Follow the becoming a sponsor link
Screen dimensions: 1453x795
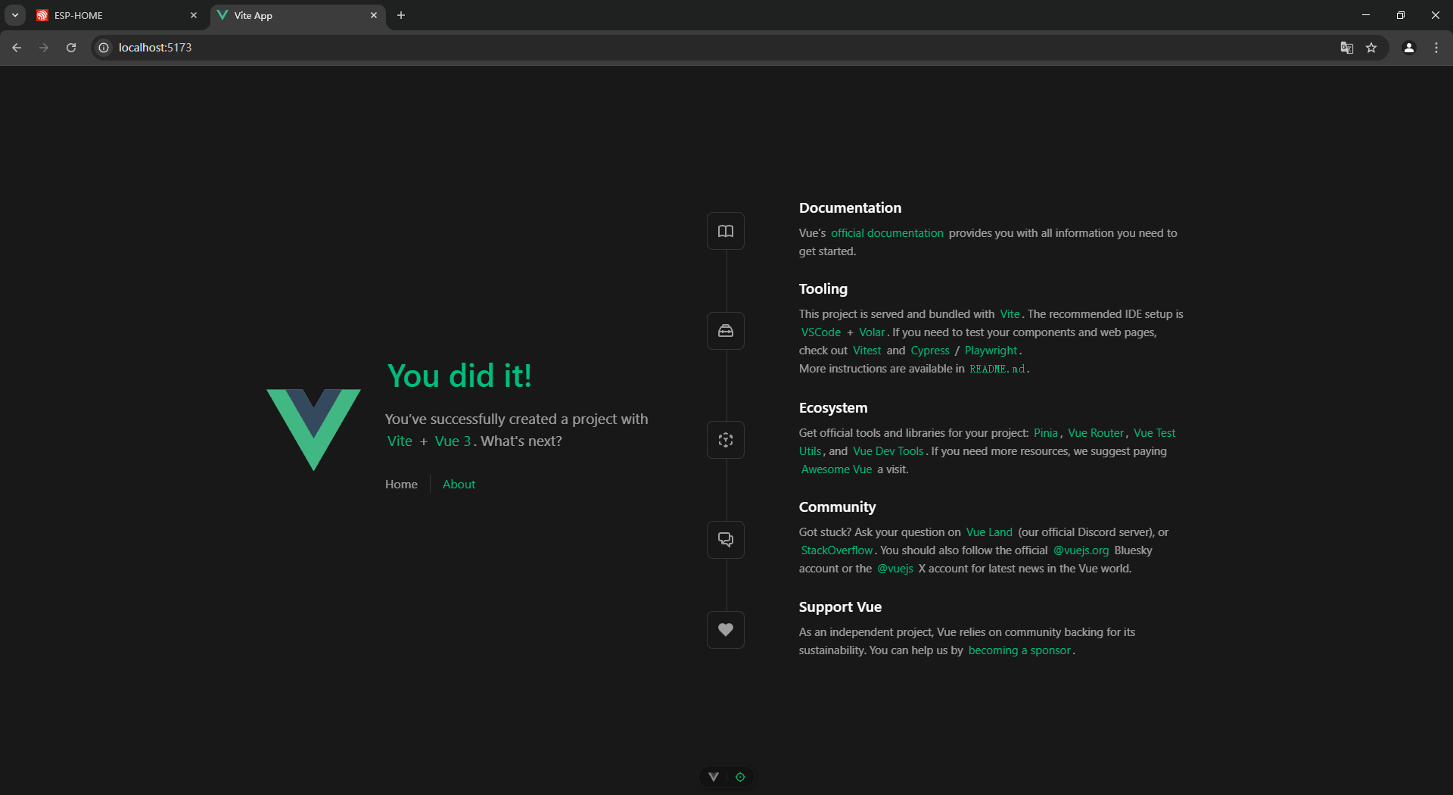coord(1019,650)
